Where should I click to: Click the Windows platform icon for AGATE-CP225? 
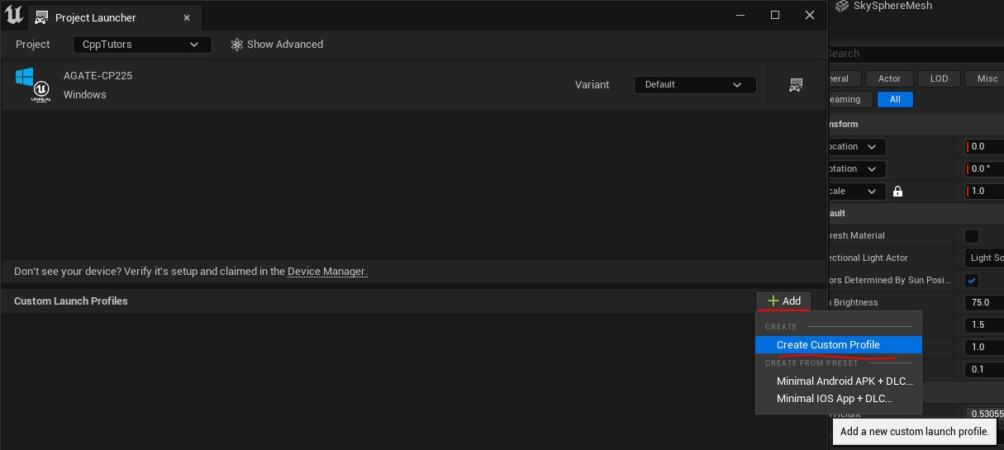point(25,77)
